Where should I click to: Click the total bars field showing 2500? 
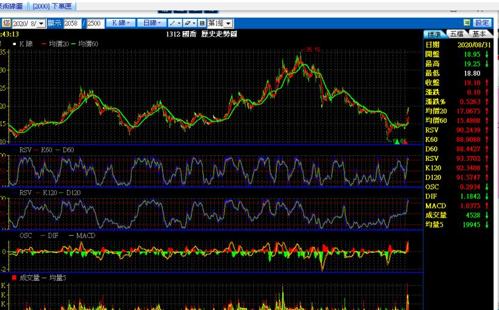94,23
